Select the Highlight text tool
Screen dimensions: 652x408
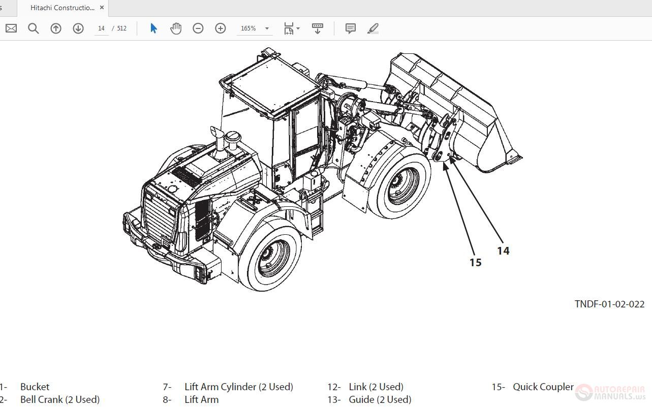coord(373,28)
